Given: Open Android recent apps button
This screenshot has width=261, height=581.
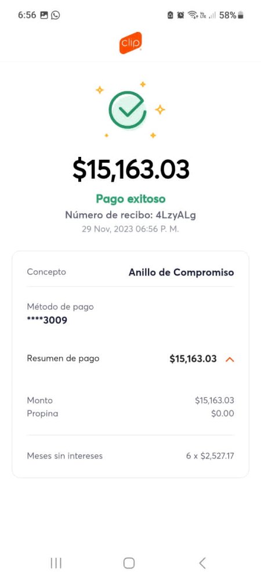Looking at the screenshot, I should tap(56, 563).
